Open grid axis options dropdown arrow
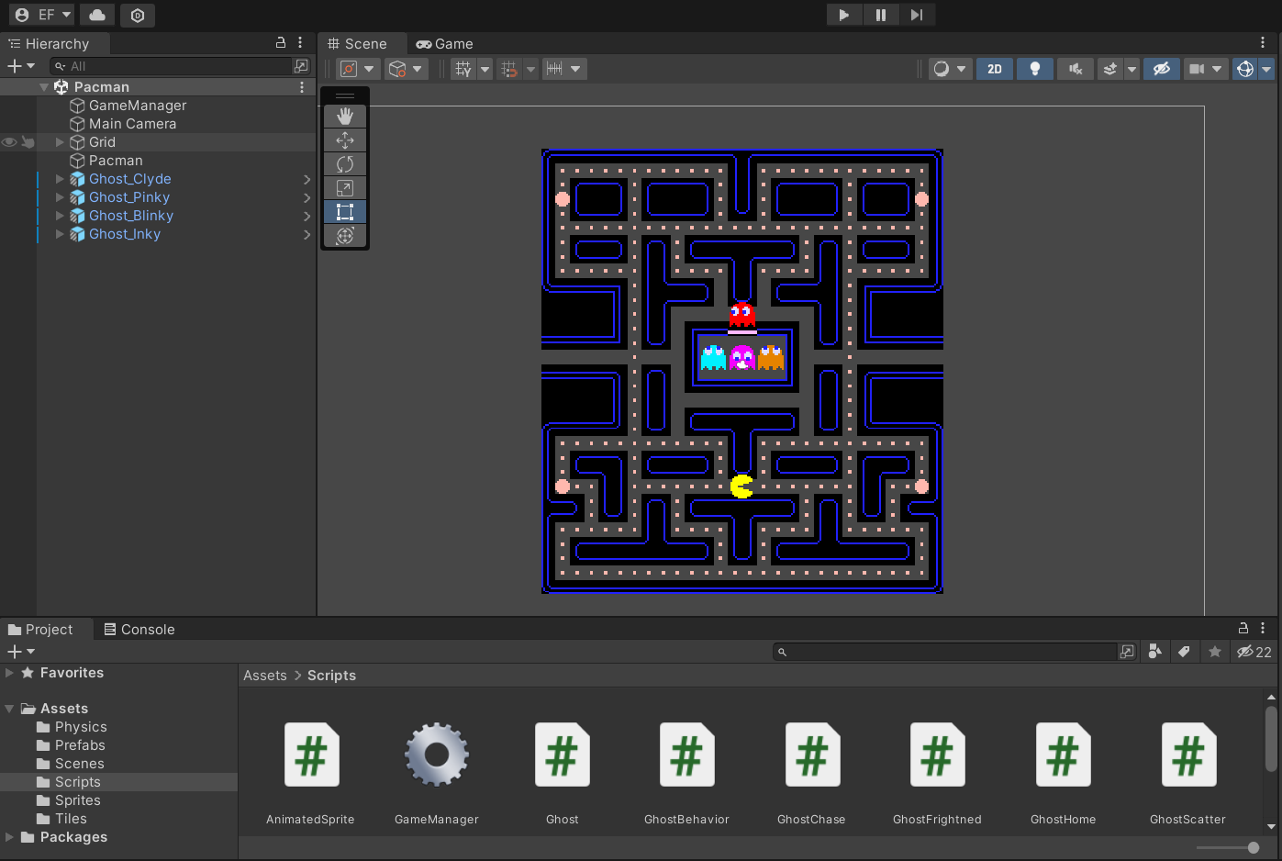Viewport: 1282px width, 861px height. tap(485, 69)
